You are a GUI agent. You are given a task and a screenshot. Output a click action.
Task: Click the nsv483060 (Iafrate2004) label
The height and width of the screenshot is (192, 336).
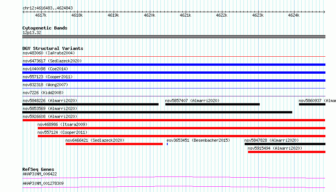pyautogui.click(x=49, y=53)
